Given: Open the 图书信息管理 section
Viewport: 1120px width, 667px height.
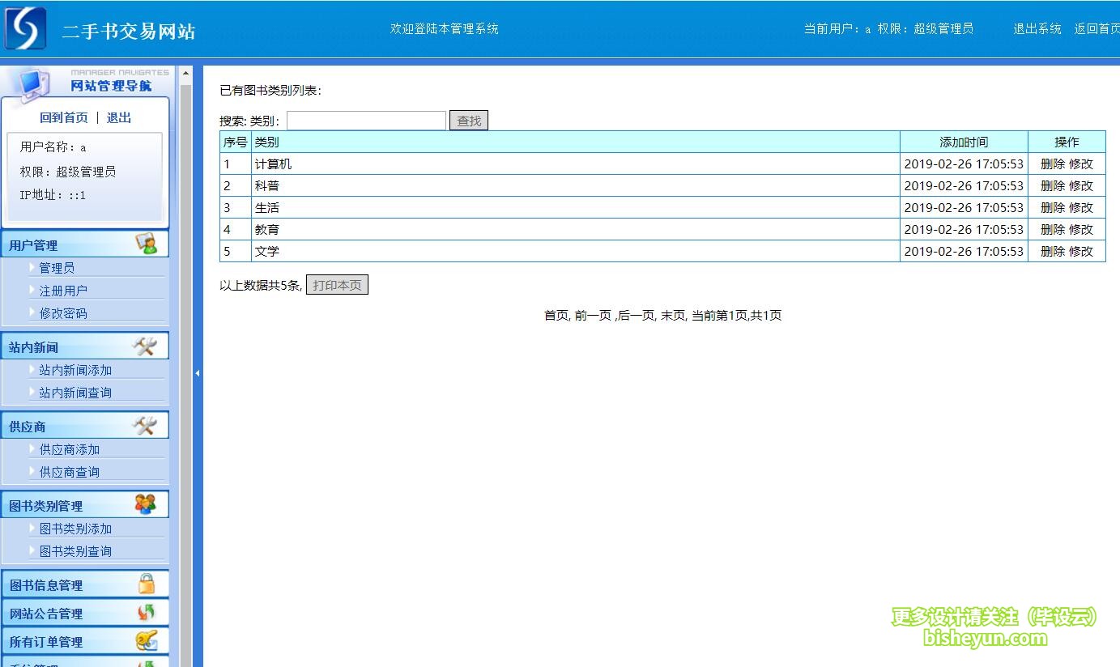Looking at the screenshot, I should tap(85, 584).
